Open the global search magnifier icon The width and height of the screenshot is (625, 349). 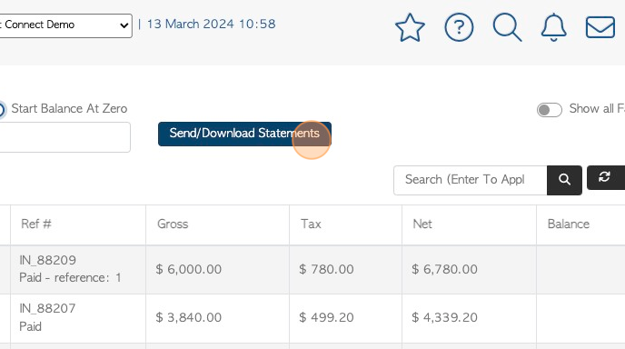coord(507,27)
